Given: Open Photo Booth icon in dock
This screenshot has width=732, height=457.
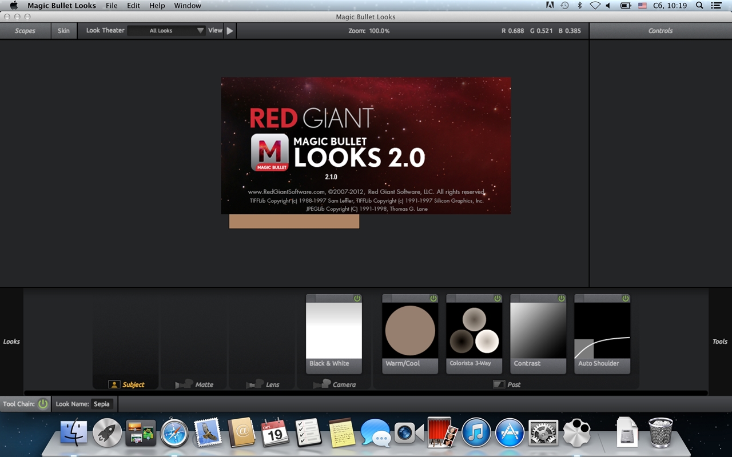Looking at the screenshot, I should [442, 433].
